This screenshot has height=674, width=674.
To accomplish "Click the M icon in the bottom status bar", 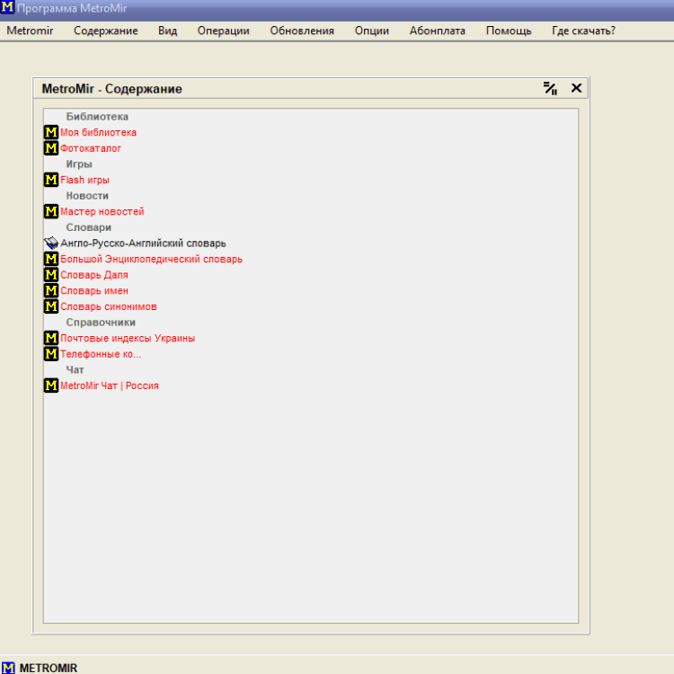I will 8,668.
